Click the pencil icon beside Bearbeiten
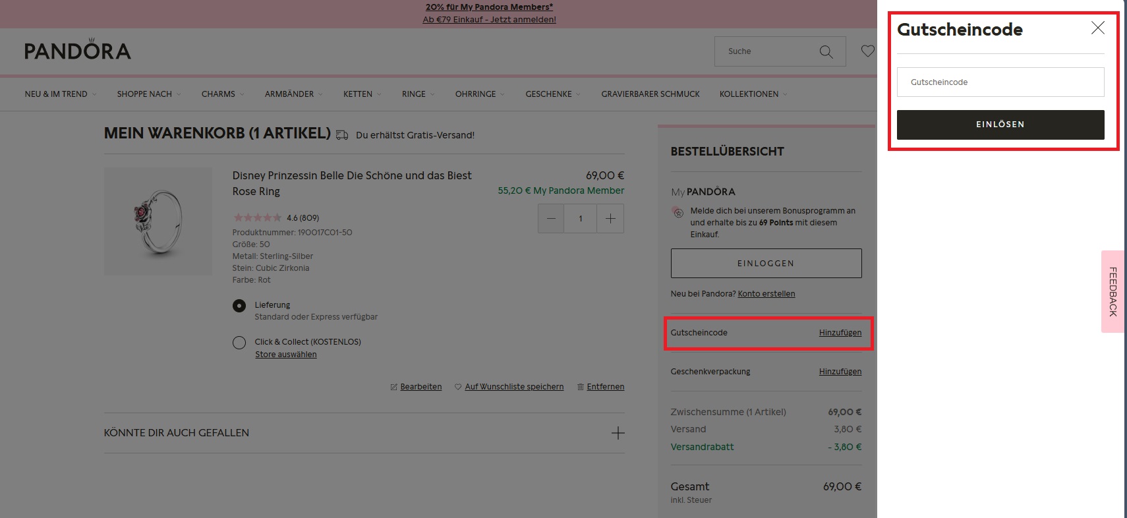Screen dimensions: 1127x518 tap(394, 387)
